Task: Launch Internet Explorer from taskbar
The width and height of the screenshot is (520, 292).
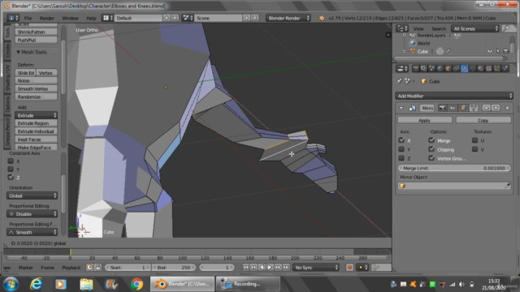Action: coord(36,284)
